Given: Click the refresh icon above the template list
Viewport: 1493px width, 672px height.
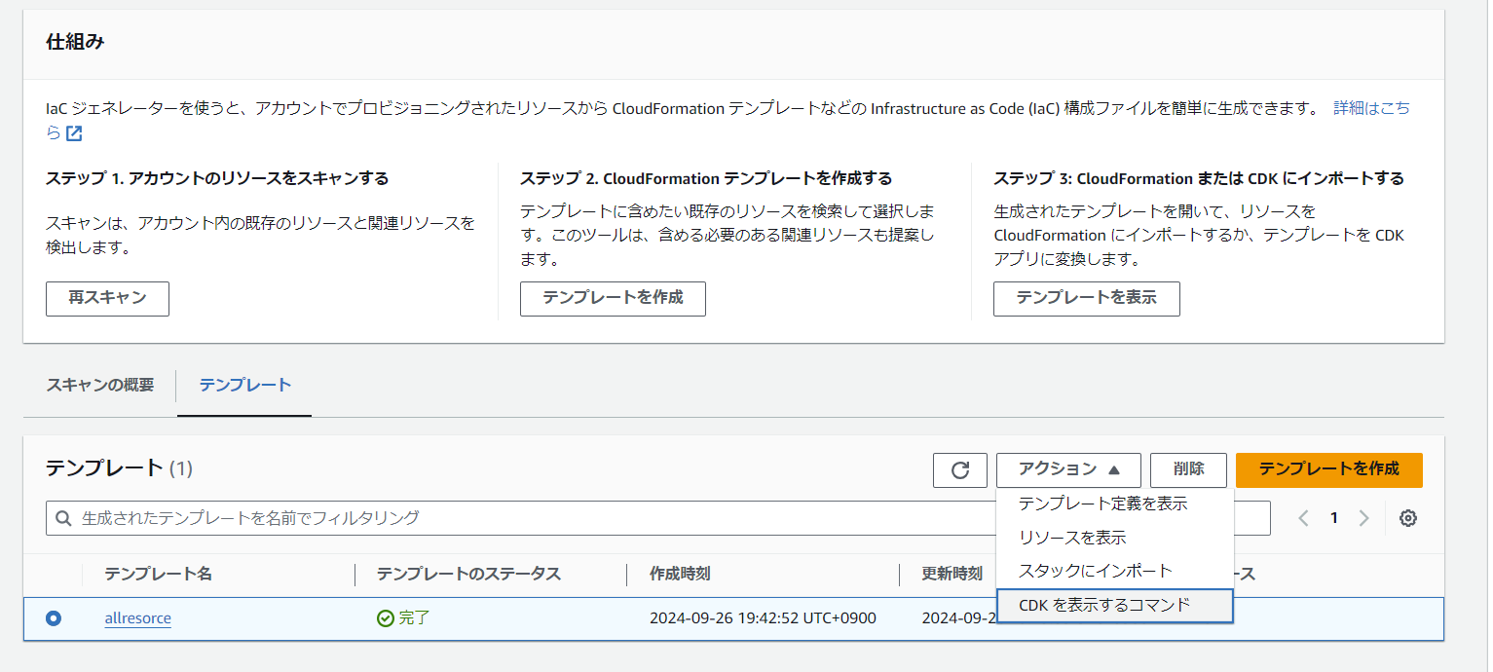Looking at the screenshot, I should tap(960, 469).
